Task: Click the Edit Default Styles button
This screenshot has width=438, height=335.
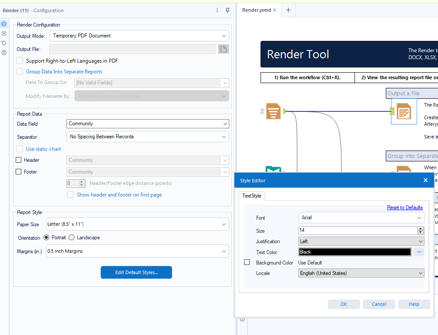Action: click(x=136, y=272)
